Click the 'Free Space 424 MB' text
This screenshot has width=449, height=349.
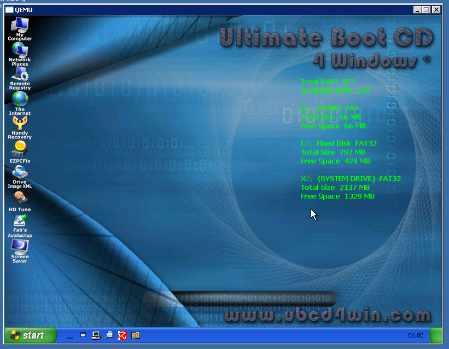tap(335, 161)
